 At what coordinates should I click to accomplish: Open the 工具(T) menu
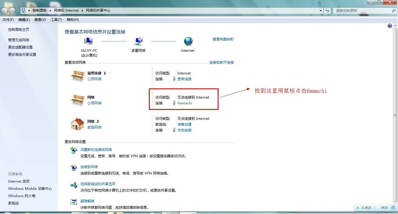(x=56, y=19)
